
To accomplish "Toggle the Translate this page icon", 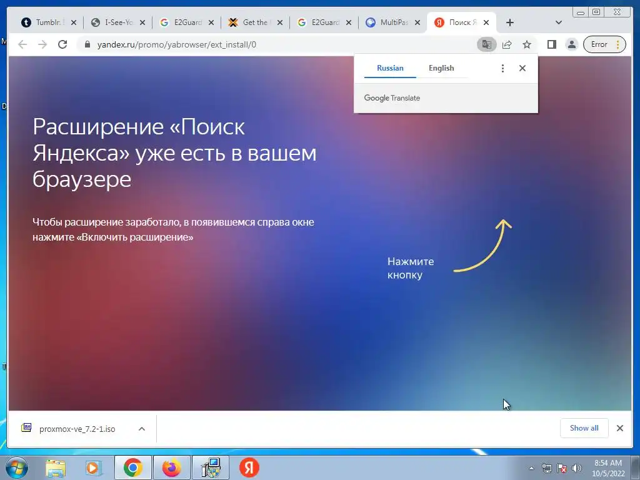I will pyautogui.click(x=486, y=44).
